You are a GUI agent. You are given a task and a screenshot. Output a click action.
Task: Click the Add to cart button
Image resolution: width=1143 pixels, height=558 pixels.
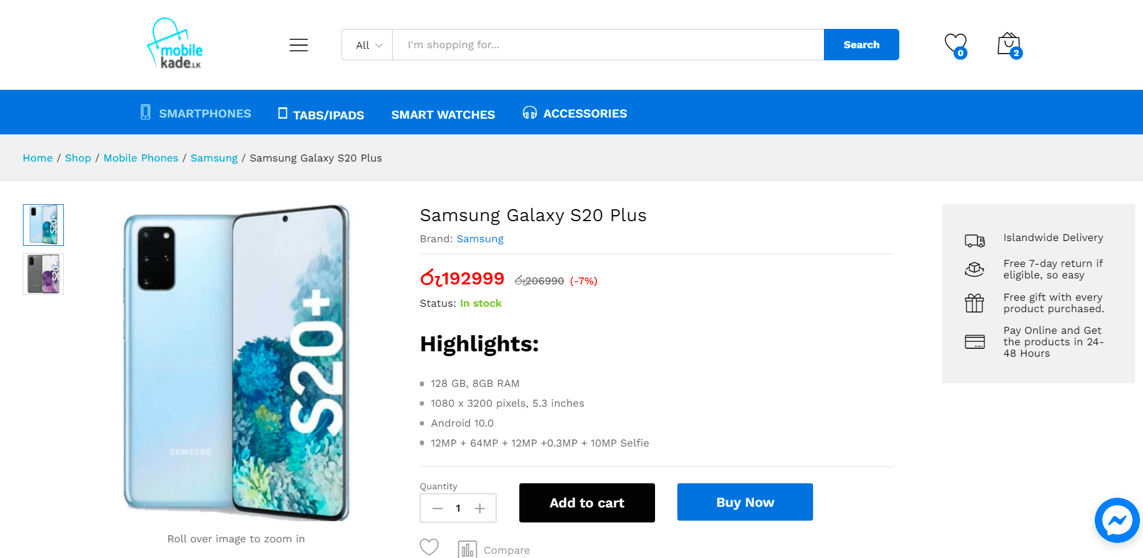click(x=587, y=503)
